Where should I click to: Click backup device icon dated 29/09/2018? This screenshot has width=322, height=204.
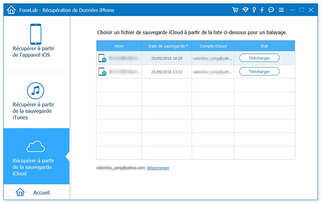[103, 59]
